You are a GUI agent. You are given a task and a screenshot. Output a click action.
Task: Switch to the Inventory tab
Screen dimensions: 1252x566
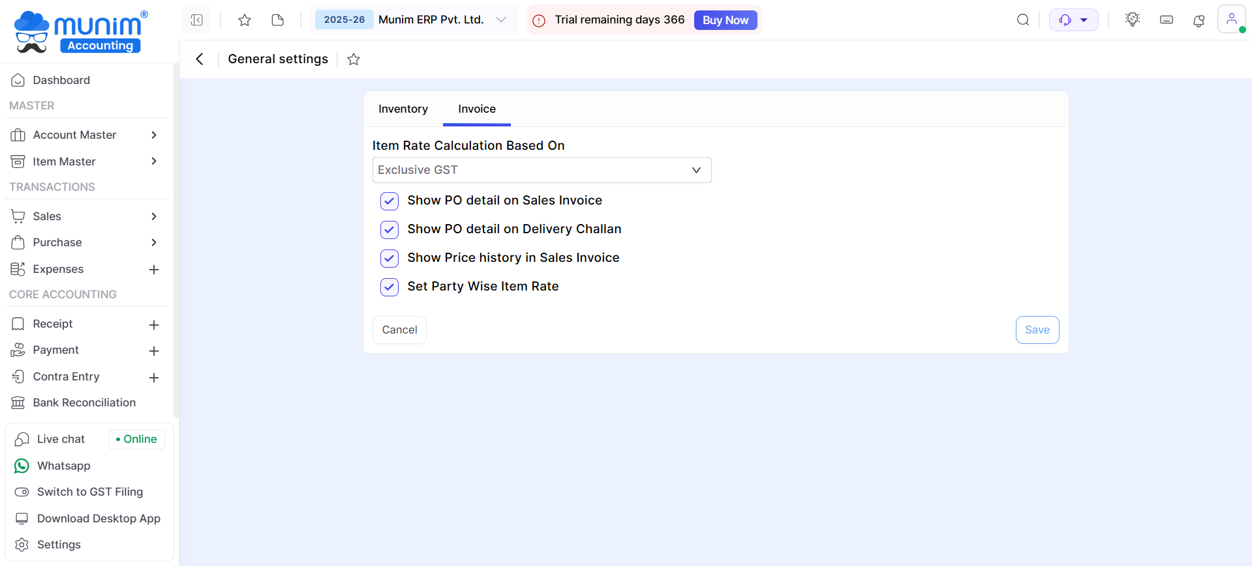point(403,109)
